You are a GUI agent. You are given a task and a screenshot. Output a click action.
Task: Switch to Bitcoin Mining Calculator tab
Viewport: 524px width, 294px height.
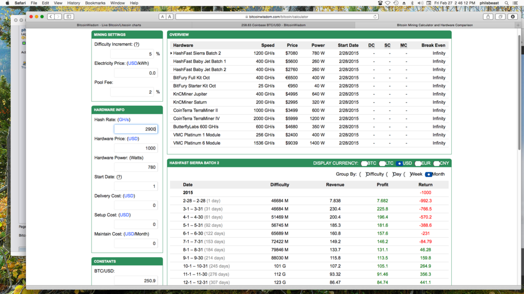pos(435,25)
